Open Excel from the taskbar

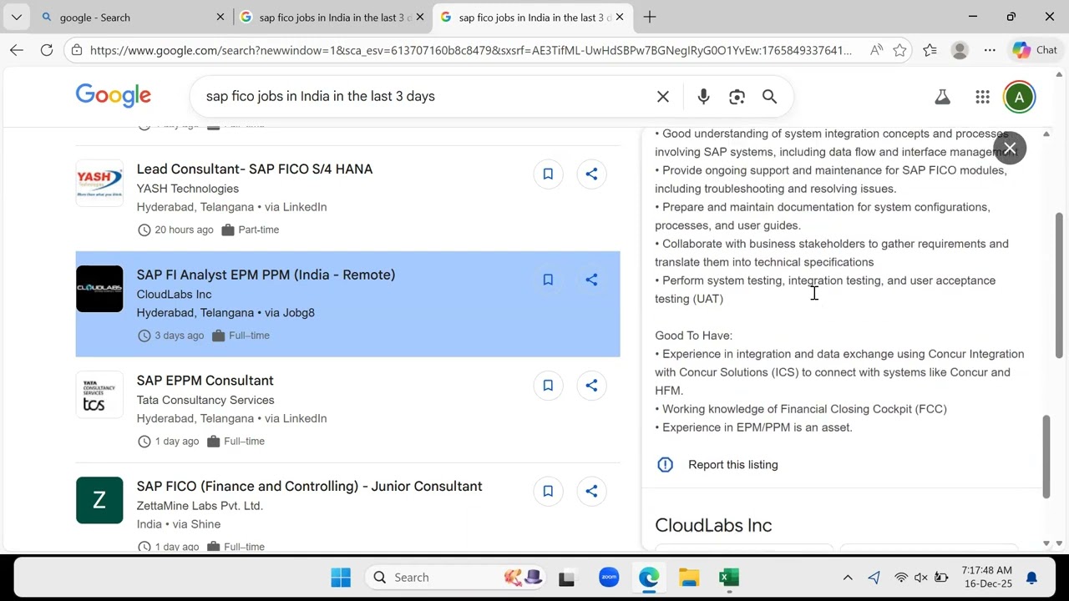(729, 578)
